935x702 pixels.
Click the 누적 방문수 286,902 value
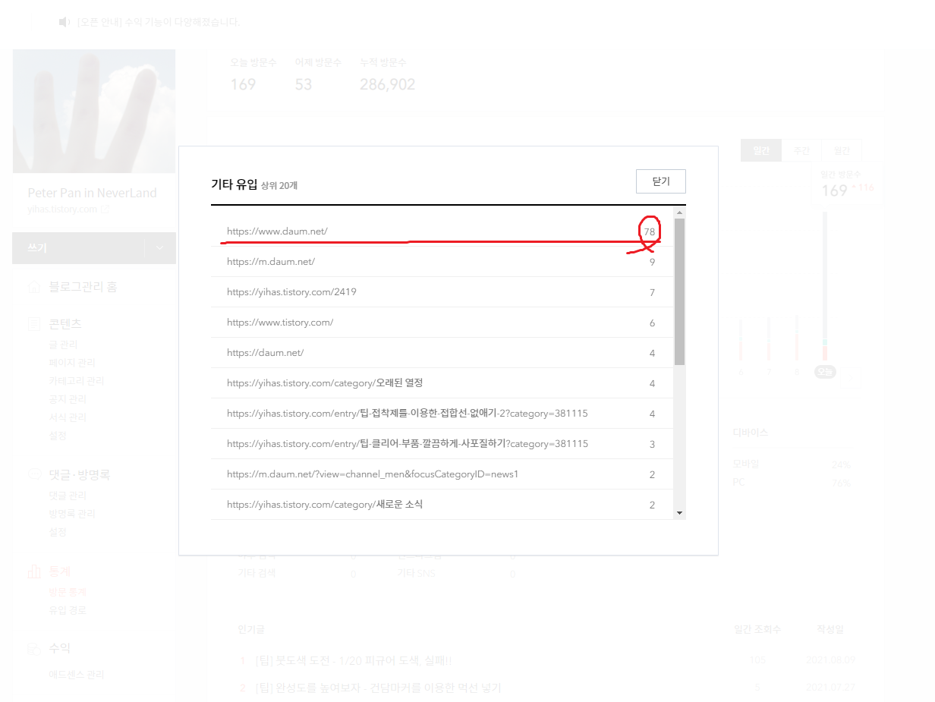click(387, 84)
